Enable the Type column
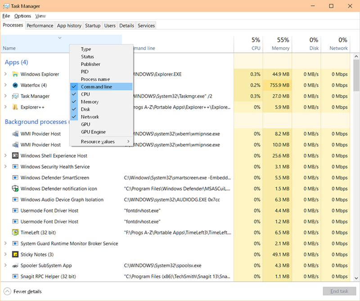The width and height of the screenshot is (360, 301). click(x=101, y=49)
